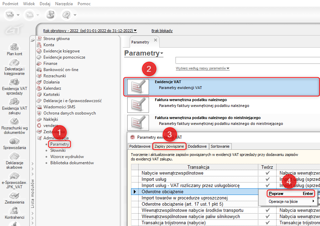The image size is (320, 226).
Task: Toggle Twórz checkmark for Import usług row
Action: (x=267, y=179)
